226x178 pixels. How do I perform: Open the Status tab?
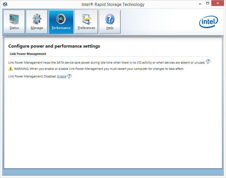pyautogui.click(x=14, y=22)
